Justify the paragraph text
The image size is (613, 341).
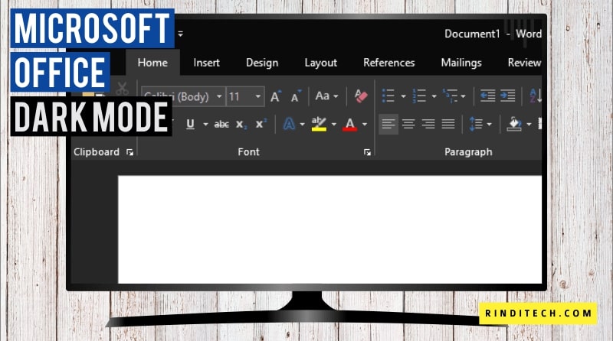[448, 124]
